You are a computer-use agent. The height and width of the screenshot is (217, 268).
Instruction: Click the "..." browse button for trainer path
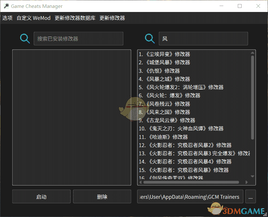click(x=250, y=197)
